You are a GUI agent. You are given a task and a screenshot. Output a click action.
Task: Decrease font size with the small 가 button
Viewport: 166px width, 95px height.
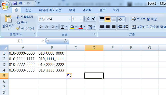click(x=93, y=19)
